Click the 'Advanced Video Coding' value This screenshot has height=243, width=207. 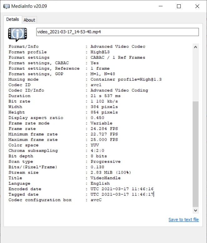click(x=119, y=90)
